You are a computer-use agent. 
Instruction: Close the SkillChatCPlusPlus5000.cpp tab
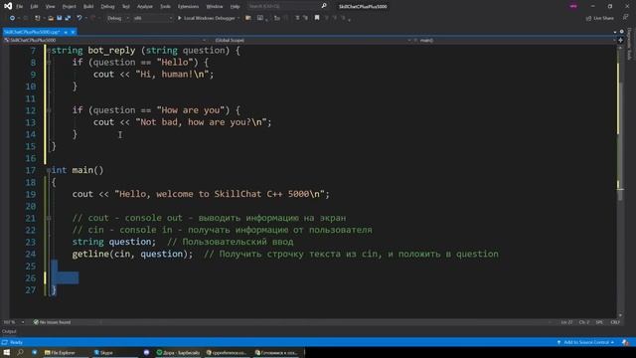tap(73, 32)
